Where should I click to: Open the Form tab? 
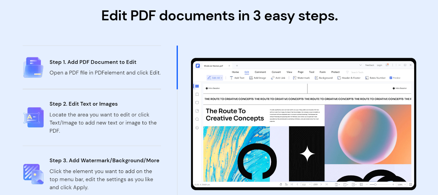[x=323, y=72]
